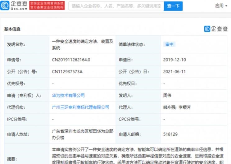
Task: Click the application date 2019-12-10
Action: click(x=174, y=60)
